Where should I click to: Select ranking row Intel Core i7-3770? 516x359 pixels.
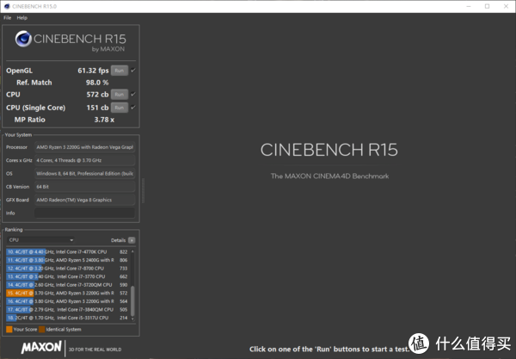[x=68, y=276]
